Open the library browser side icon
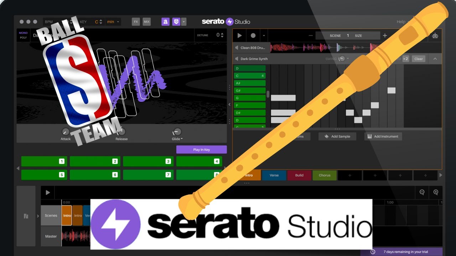Screen dimensions: 456x256 26,216
